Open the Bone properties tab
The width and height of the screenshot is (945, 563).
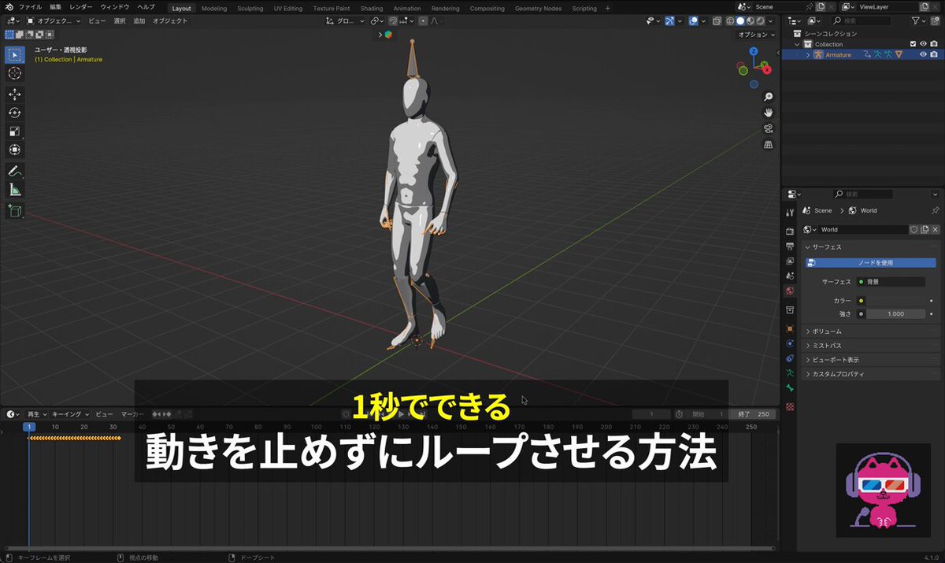click(790, 388)
